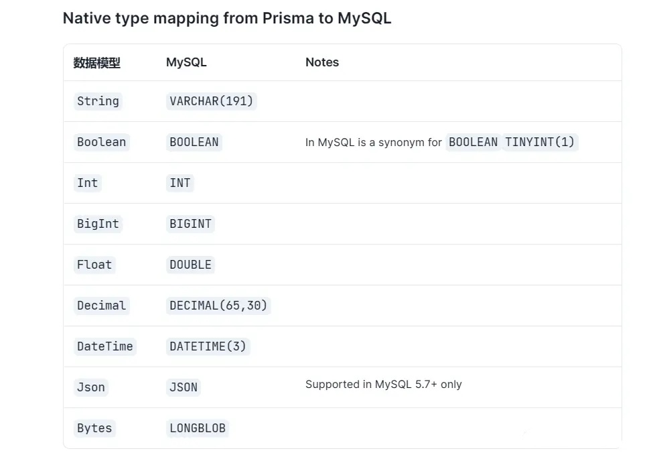The width and height of the screenshot is (645, 457).
Task: Click the Decimal data model chip
Action: [101, 306]
